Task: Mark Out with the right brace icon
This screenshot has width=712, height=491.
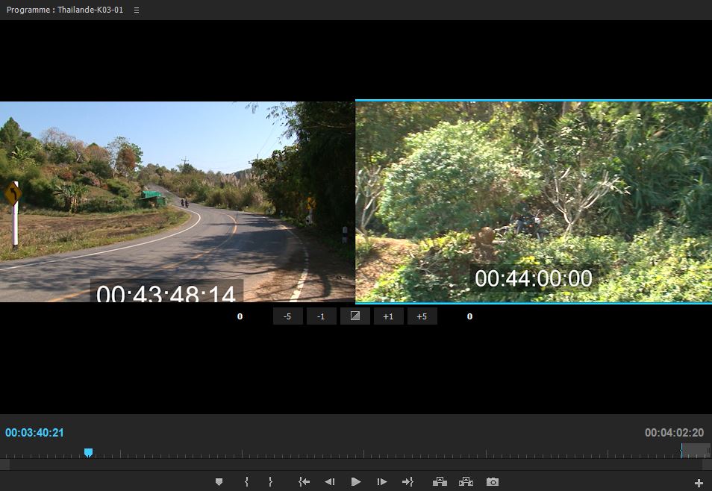Action: click(271, 482)
